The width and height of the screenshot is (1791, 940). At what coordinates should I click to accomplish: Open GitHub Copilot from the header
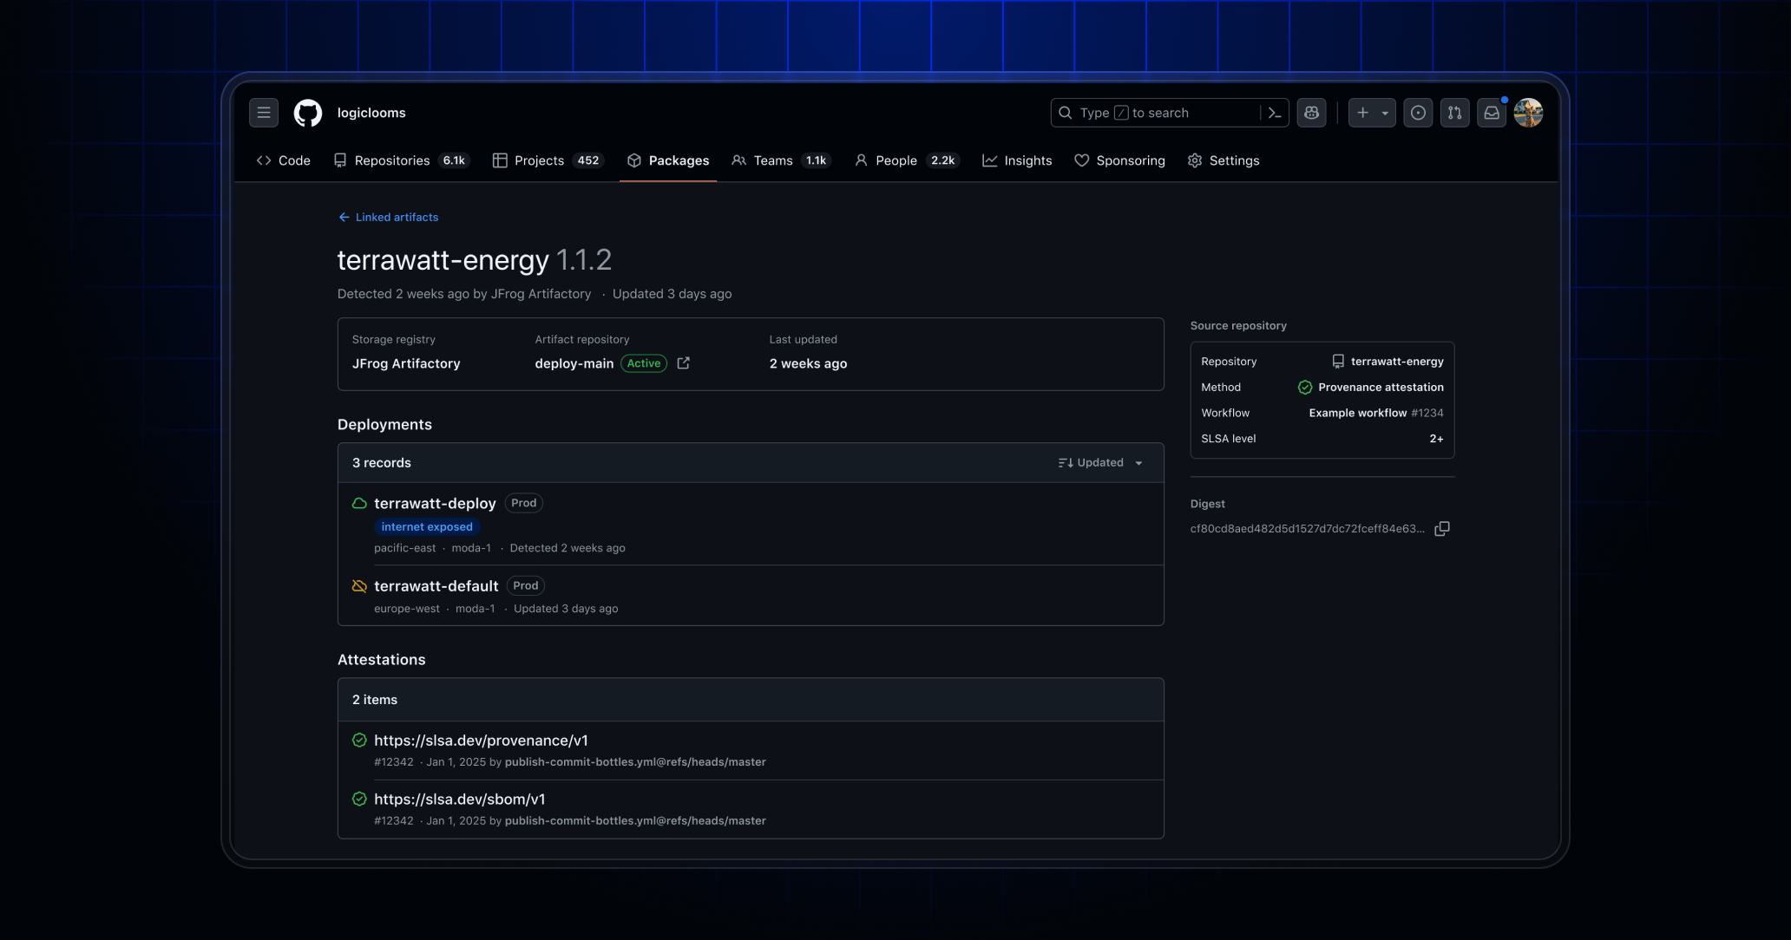pos(1311,113)
